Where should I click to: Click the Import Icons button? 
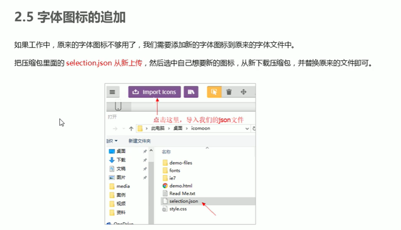pyautogui.click(x=155, y=92)
